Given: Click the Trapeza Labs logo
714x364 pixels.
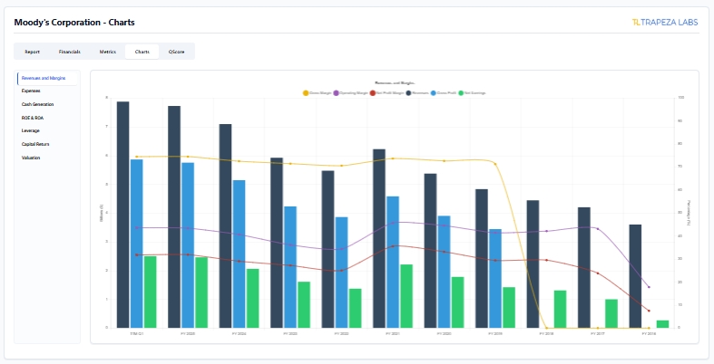Looking at the screenshot, I should 665,23.
